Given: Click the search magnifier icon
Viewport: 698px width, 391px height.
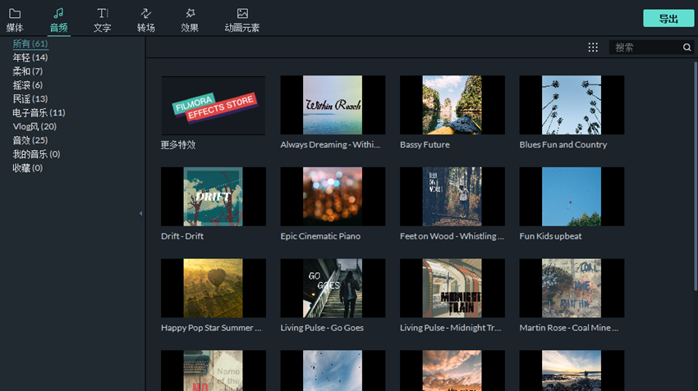Looking at the screenshot, I should [687, 47].
